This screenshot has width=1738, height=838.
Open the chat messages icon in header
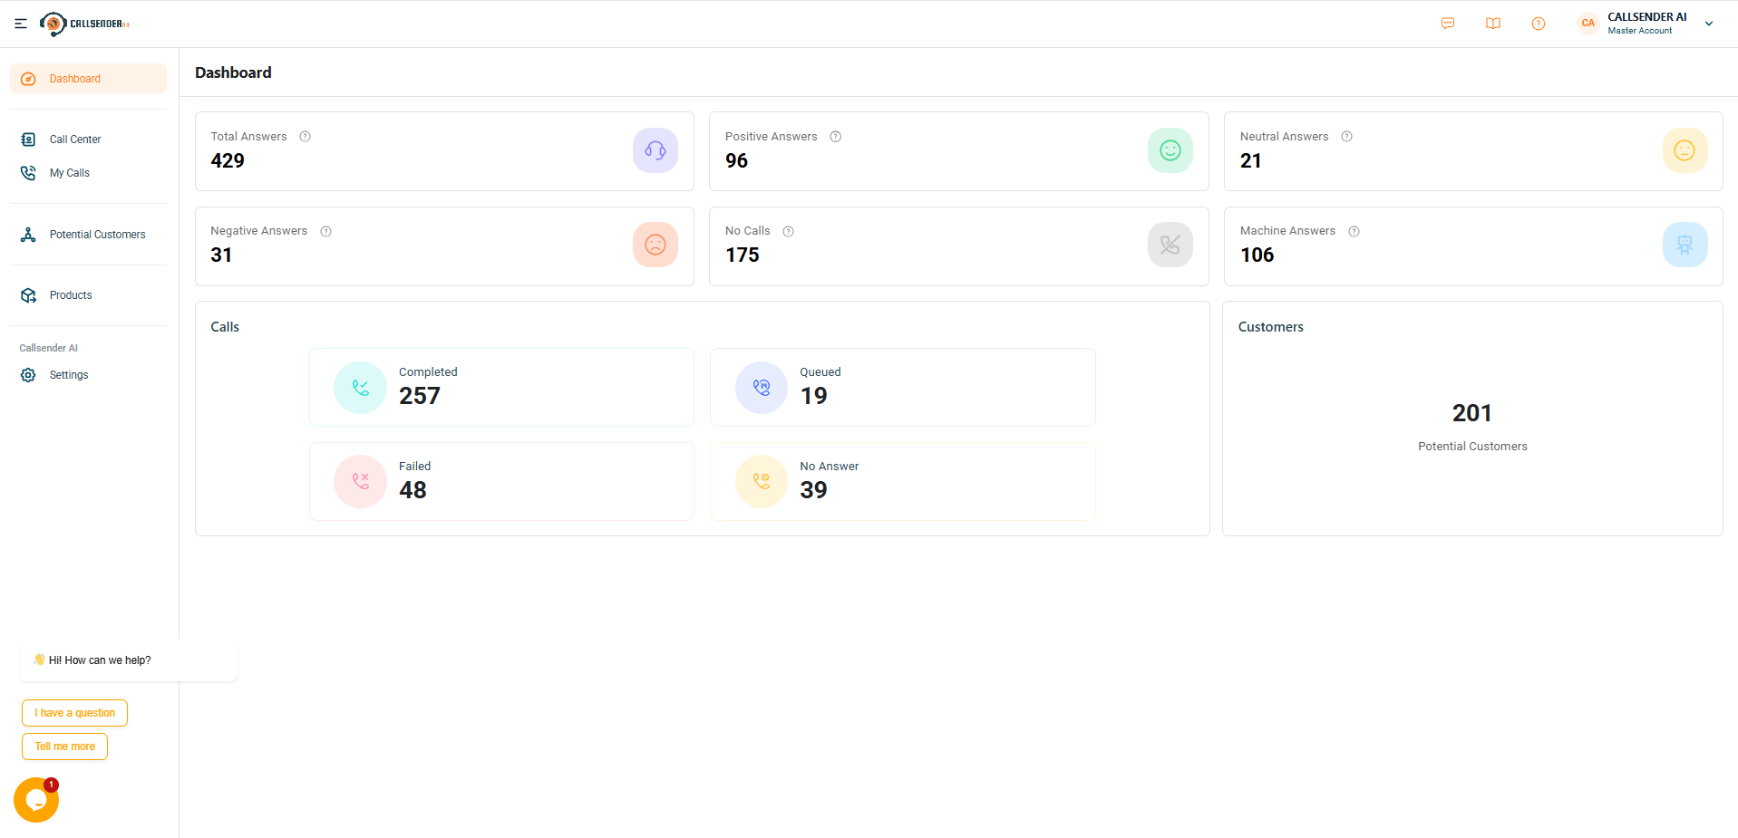pyautogui.click(x=1448, y=24)
